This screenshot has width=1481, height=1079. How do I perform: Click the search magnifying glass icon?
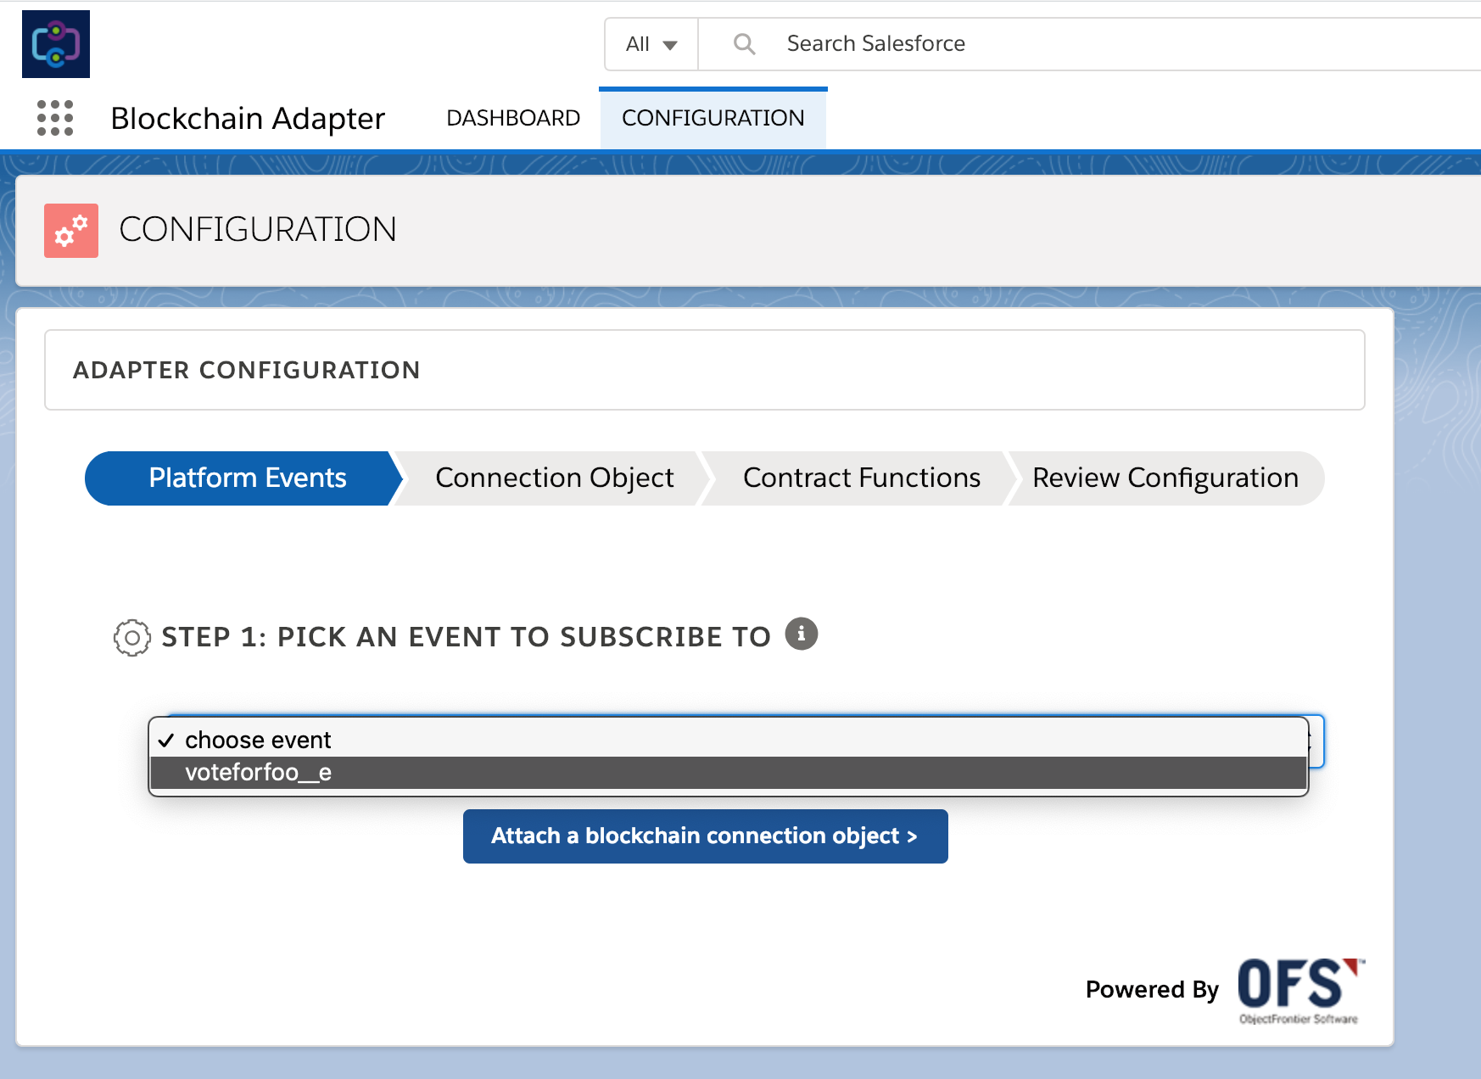coord(744,43)
